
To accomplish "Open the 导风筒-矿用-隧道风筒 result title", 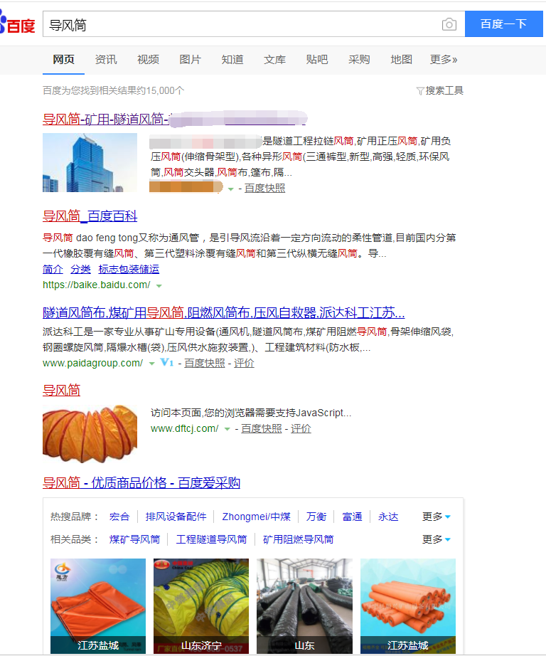I will click(174, 119).
